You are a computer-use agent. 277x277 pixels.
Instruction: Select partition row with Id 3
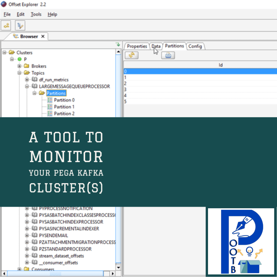(200, 90)
